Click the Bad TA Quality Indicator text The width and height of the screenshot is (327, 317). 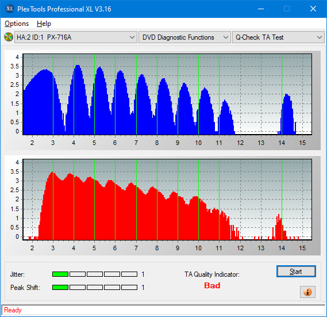pos(212,285)
